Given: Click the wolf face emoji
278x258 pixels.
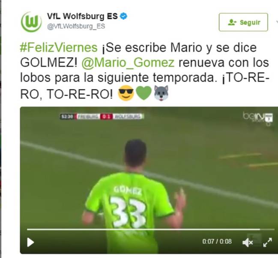Looking at the screenshot, I should pos(161,93).
